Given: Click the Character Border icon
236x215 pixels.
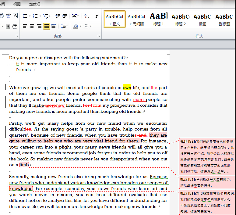Looking at the screenshot, I should (15, 16).
